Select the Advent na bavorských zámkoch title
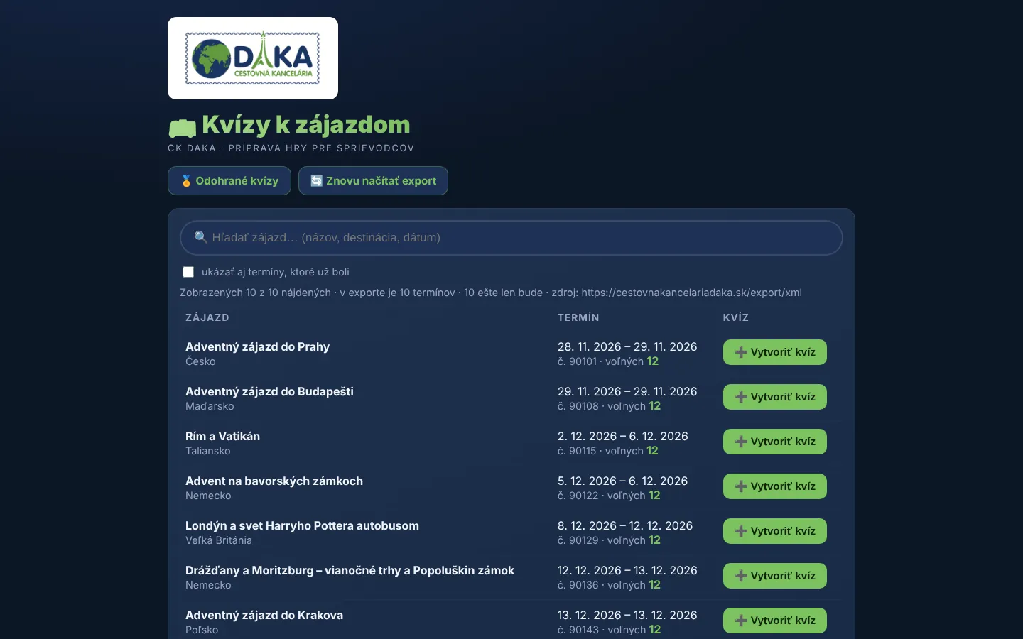 point(274,481)
